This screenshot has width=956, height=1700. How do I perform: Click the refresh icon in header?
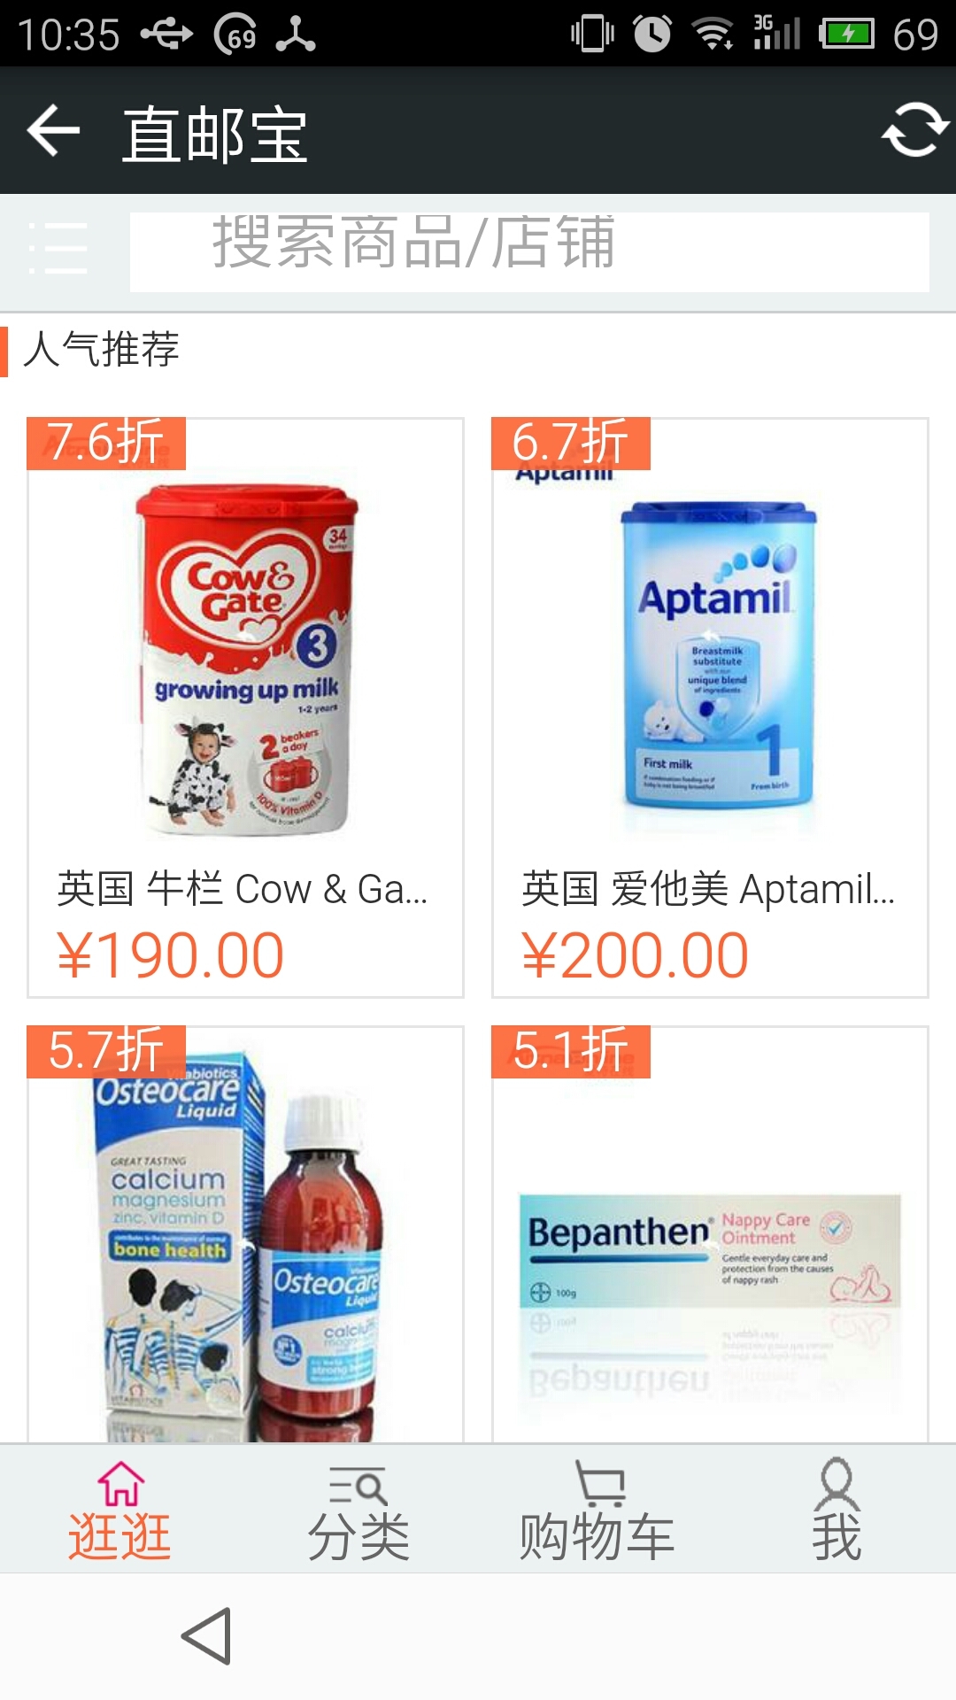click(x=914, y=130)
